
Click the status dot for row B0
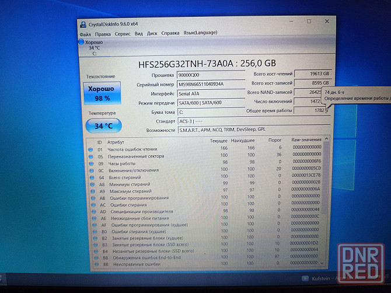coord(95,232)
